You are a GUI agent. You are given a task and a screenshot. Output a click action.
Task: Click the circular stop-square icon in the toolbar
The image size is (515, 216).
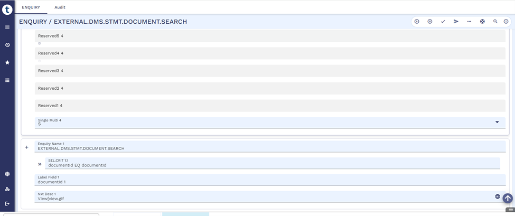pos(429,21)
